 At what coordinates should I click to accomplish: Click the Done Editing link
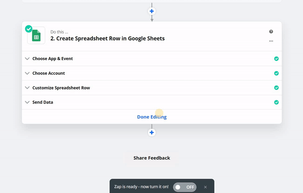click(x=151, y=117)
